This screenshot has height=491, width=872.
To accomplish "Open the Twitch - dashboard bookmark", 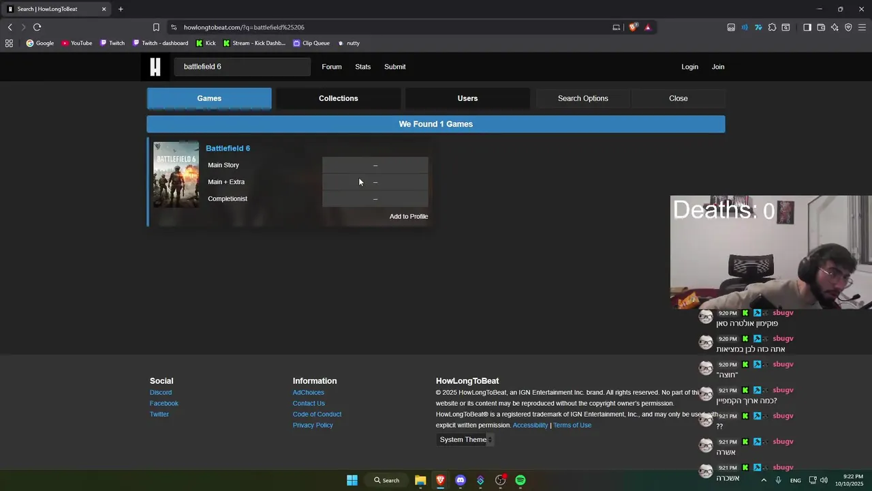I will [x=160, y=43].
